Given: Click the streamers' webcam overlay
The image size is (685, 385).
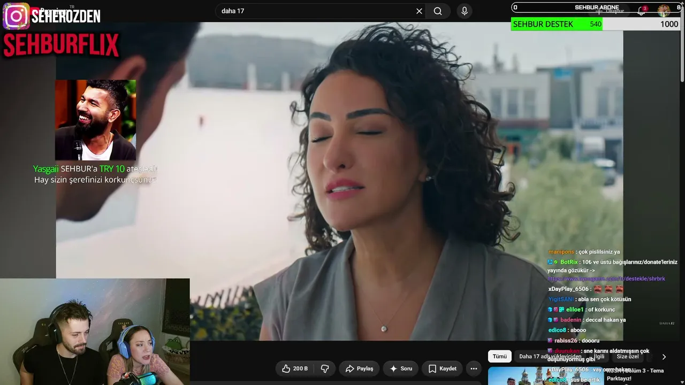Looking at the screenshot, I should [x=95, y=332].
